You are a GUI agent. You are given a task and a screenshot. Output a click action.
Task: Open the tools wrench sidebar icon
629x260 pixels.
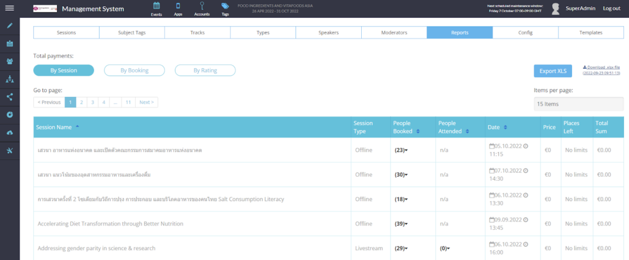click(x=10, y=150)
